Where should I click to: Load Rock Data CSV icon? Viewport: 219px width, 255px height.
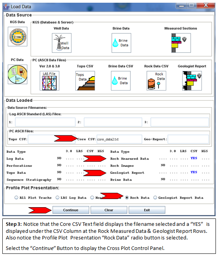coord(156,81)
